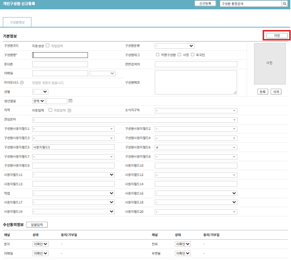Click the search magnifier icon in header
Image resolution: width=291 pixels, height=260 pixels.
coord(285,4)
